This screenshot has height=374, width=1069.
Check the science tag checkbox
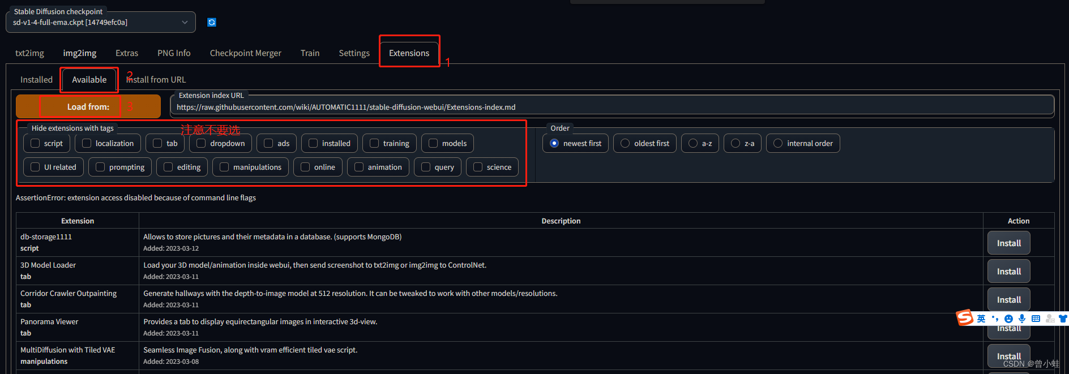478,167
